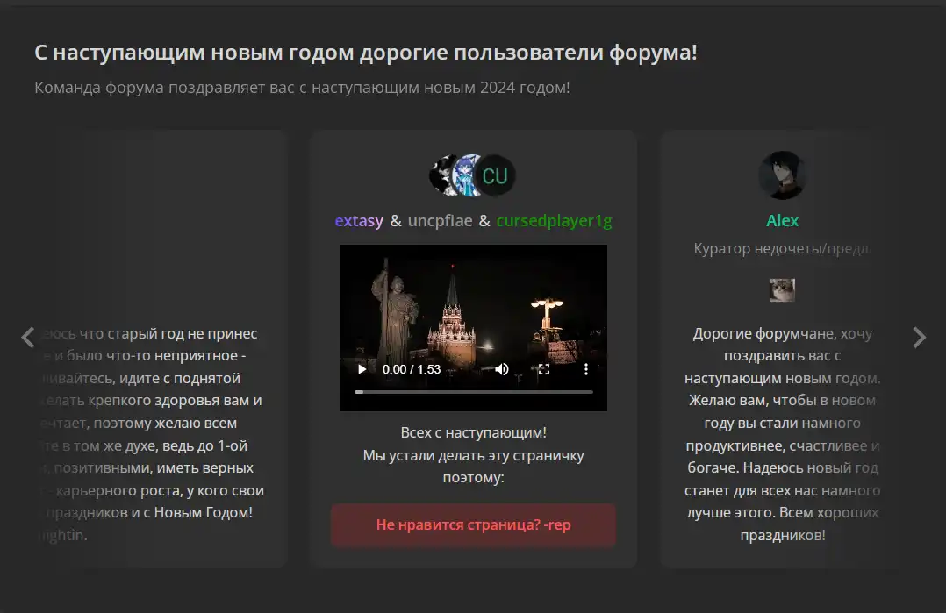Seek on the video progress bar
The height and width of the screenshot is (613, 946).
tap(474, 392)
